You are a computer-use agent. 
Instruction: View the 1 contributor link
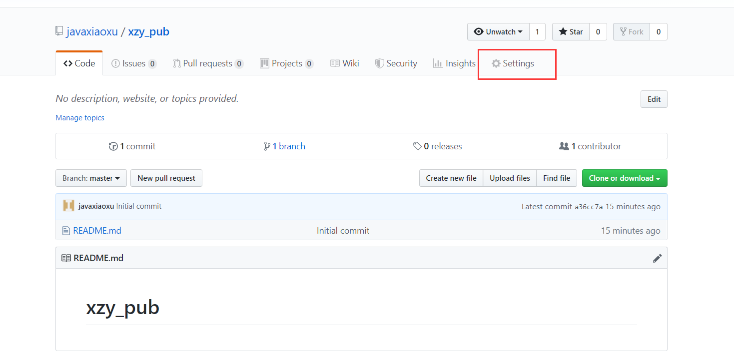click(x=590, y=146)
